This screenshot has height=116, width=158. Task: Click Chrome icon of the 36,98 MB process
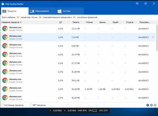[x=5, y=72]
